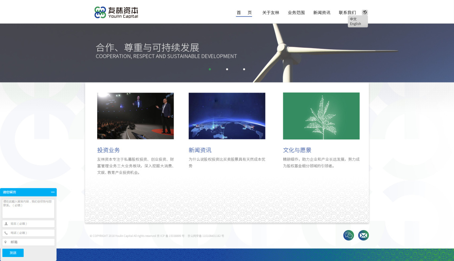Click the location pin icon in the 邮箱 field
The image size is (454, 261).
tap(5, 242)
